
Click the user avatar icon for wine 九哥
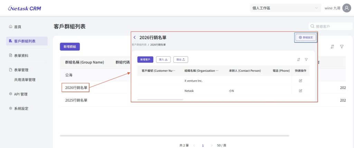point(346,8)
